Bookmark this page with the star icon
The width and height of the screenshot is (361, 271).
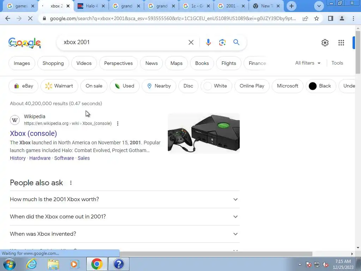coord(317,18)
